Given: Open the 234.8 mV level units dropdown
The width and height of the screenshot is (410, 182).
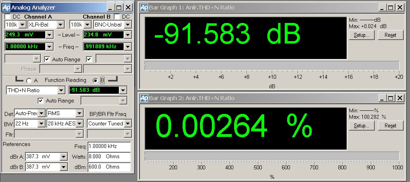Looking at the screenshot, I should [128, 35].
